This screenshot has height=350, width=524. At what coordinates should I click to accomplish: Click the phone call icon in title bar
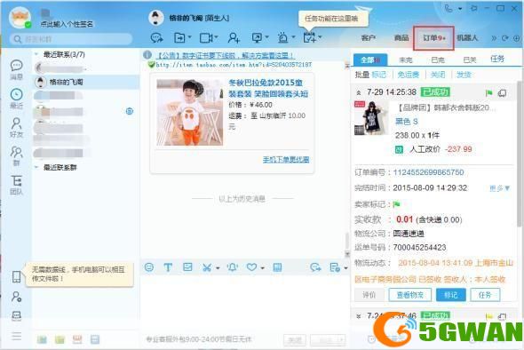click(449, 8)
